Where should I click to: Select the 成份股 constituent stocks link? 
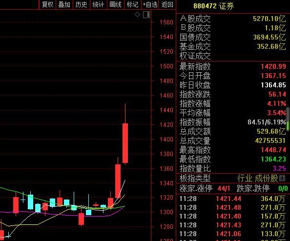(267, 179)
